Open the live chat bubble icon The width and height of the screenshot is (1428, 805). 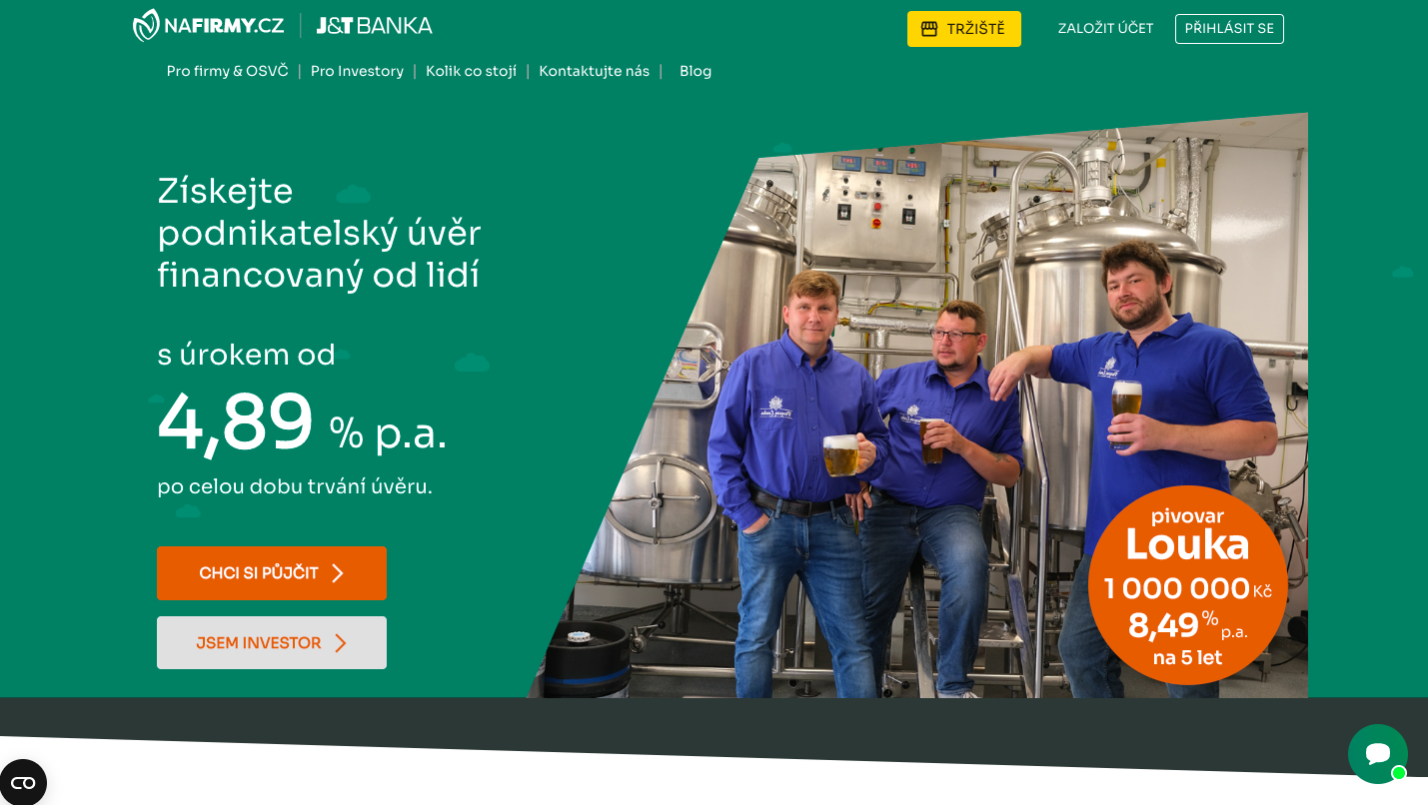(x=1378, y=754)
